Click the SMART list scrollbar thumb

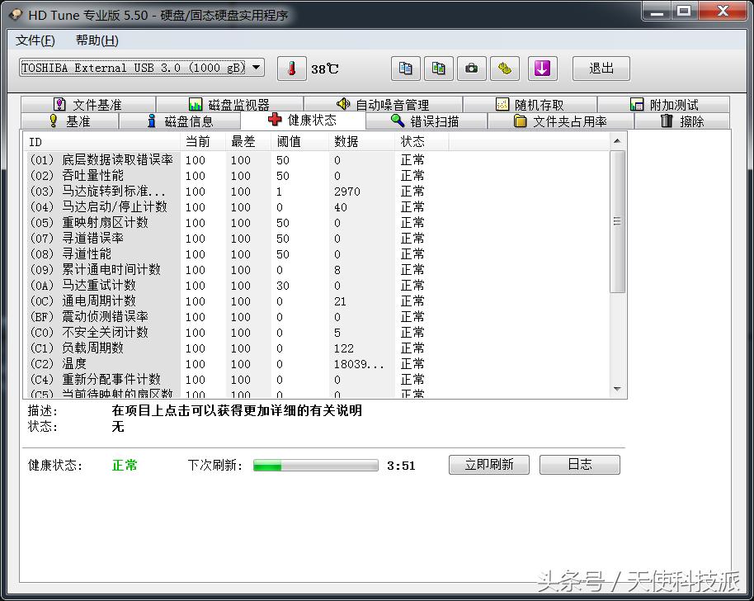[617, 221]
